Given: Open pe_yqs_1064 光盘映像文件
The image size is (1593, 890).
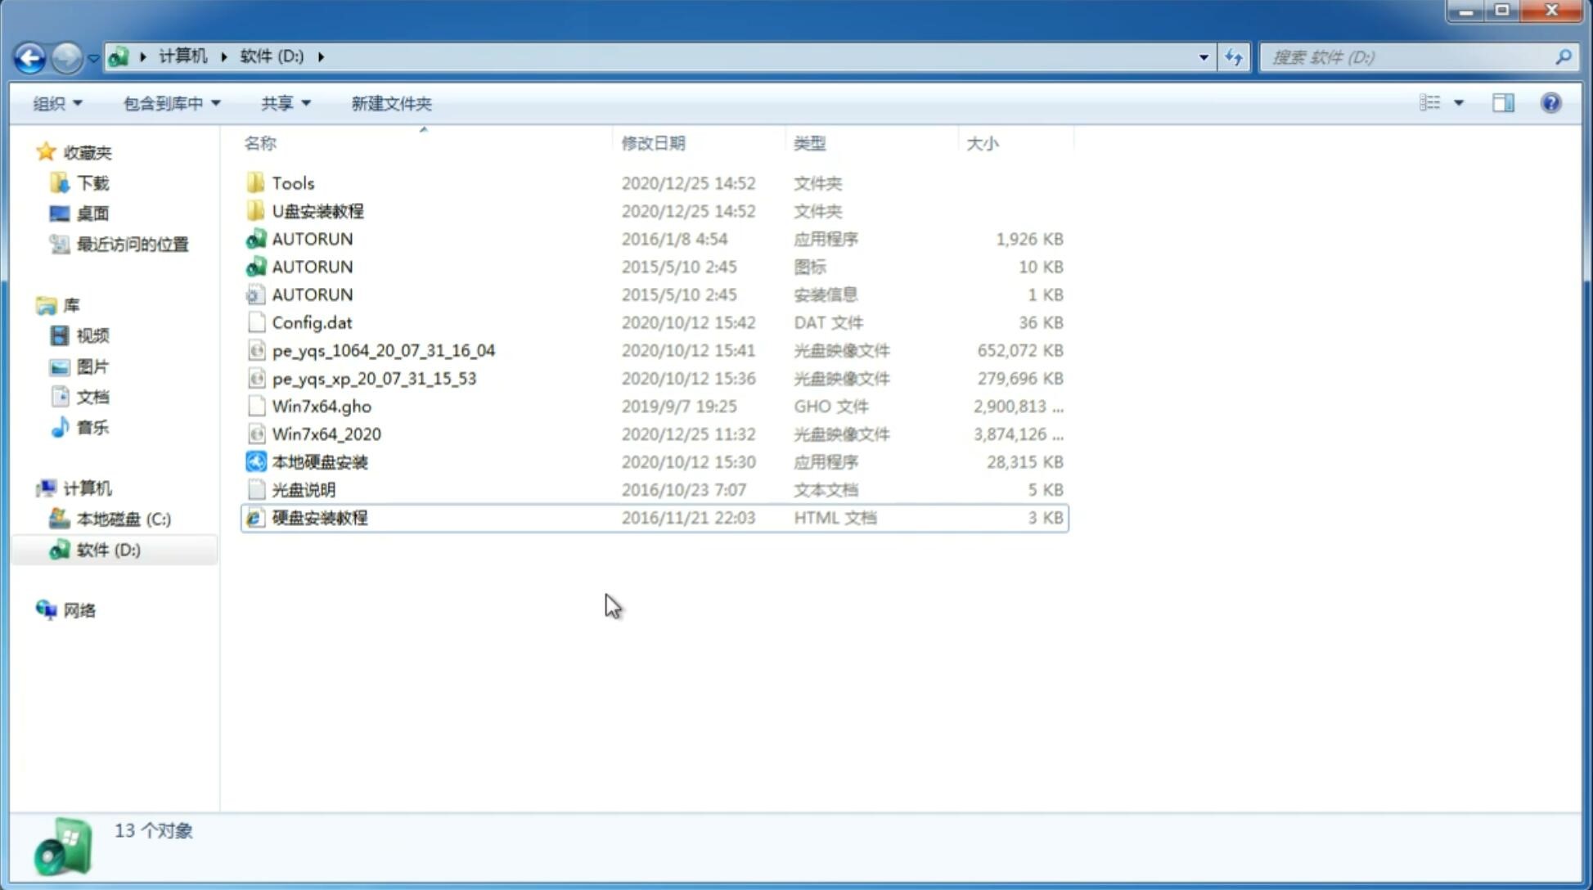Looking at the screenshot, I should point(382,350).
